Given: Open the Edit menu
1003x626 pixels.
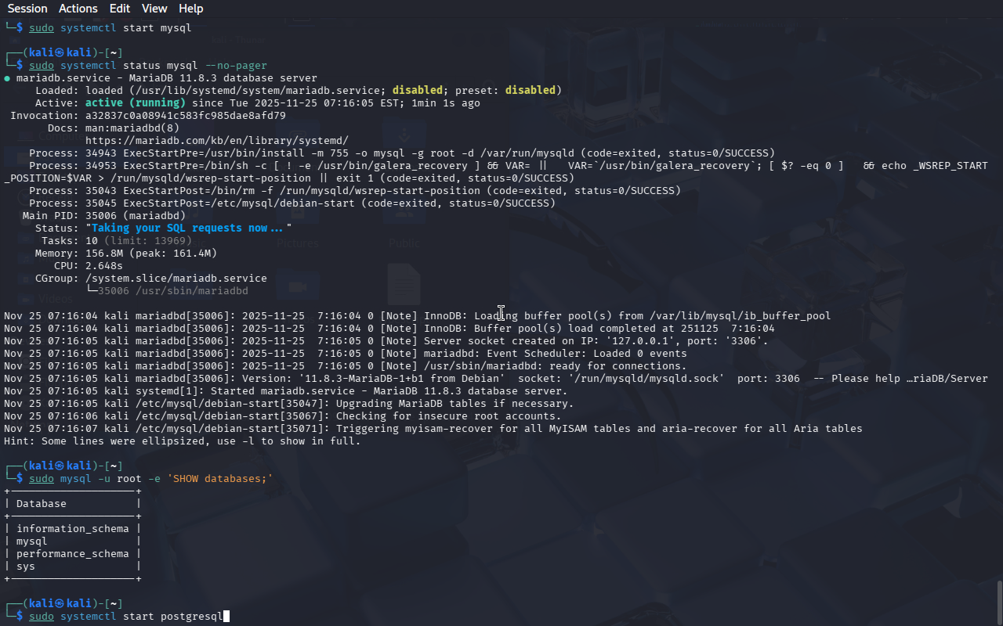Looking at the screenshot, I should (x=120, y=9).
